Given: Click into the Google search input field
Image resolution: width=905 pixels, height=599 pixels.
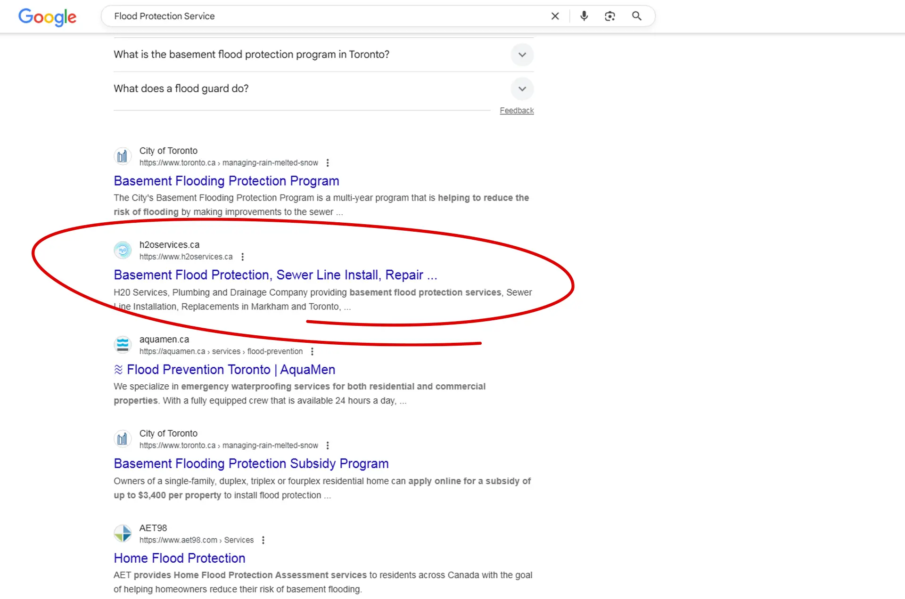Looking at the screenshot, I should tap(325, 16).
